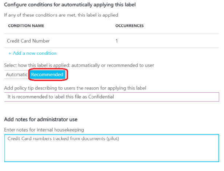Click the 'Select how this label is applied' label

point(79,65)
